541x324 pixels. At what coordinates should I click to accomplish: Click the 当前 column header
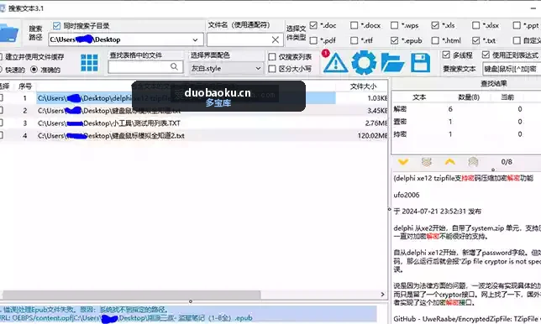click(x=507, y=97)
